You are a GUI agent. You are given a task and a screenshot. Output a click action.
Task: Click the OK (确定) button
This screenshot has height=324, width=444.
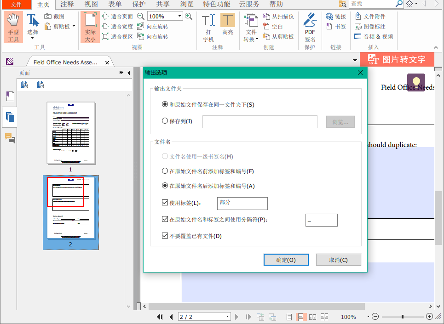click(286, 260)
